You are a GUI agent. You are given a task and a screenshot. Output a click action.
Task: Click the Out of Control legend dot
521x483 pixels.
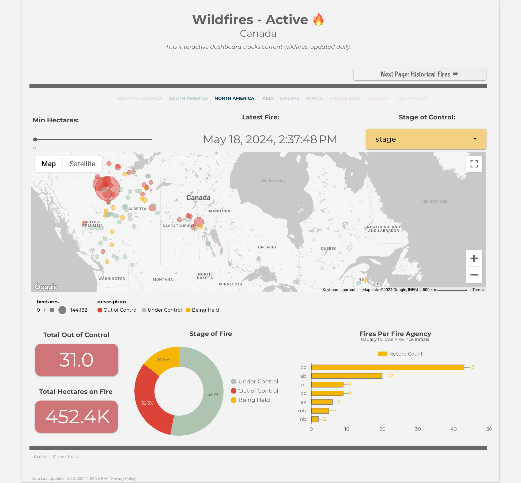[100, 310]
